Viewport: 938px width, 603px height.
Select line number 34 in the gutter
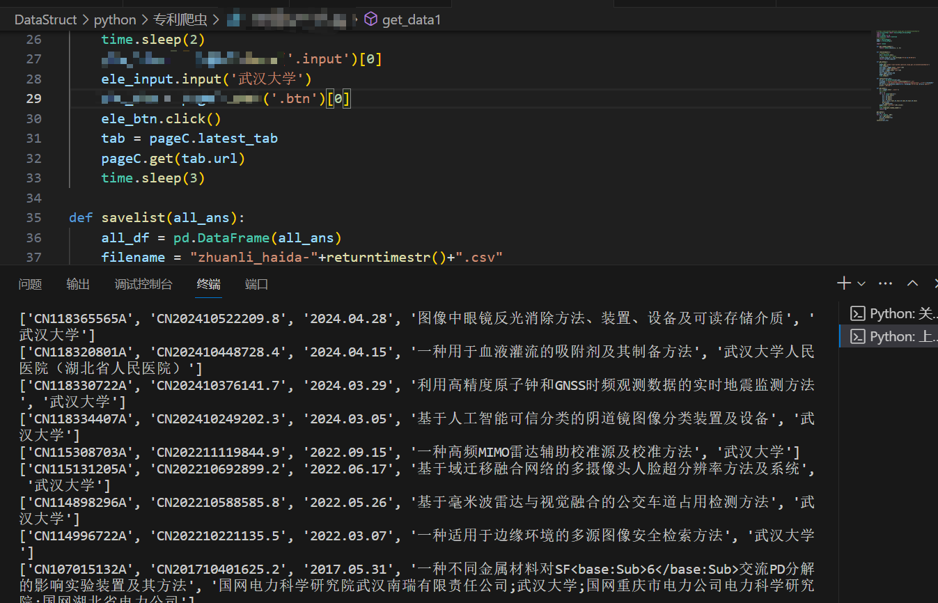[33, 198]
